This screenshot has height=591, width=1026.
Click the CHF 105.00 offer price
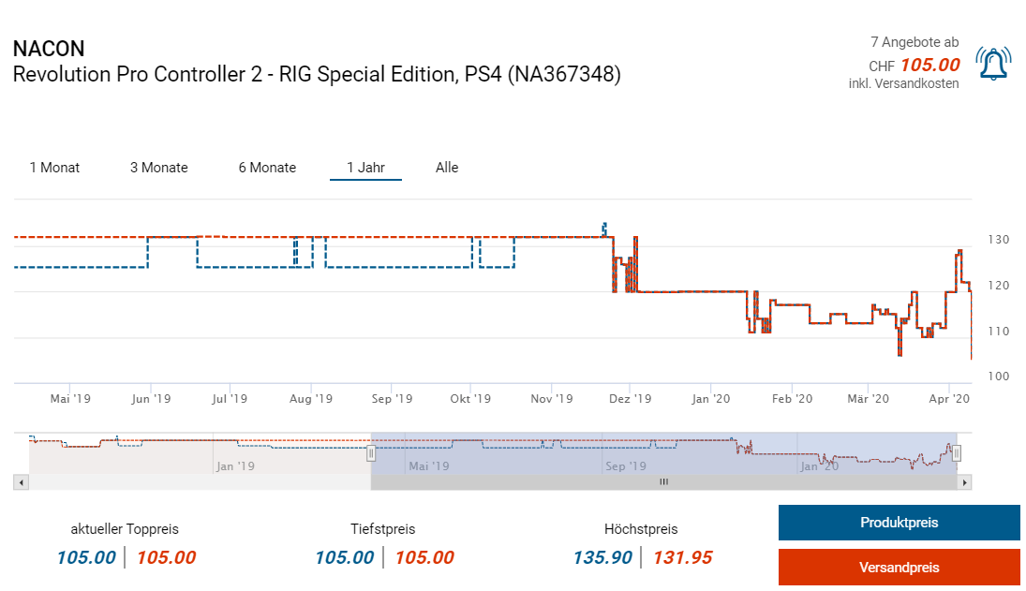(x=929, y=65)
